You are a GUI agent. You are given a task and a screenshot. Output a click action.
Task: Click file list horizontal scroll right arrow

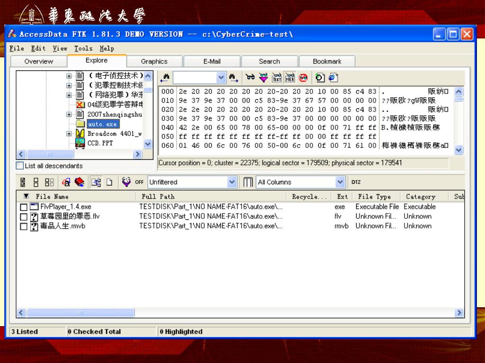pyautogui.click(x=459, y=313)
